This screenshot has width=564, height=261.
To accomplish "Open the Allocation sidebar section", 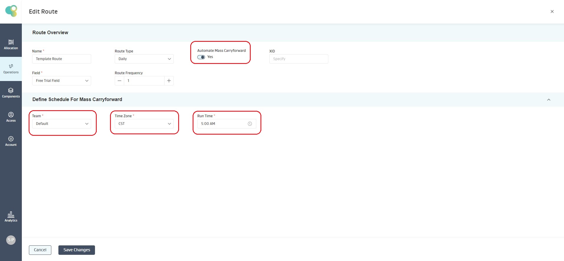I will coord(11,44).
